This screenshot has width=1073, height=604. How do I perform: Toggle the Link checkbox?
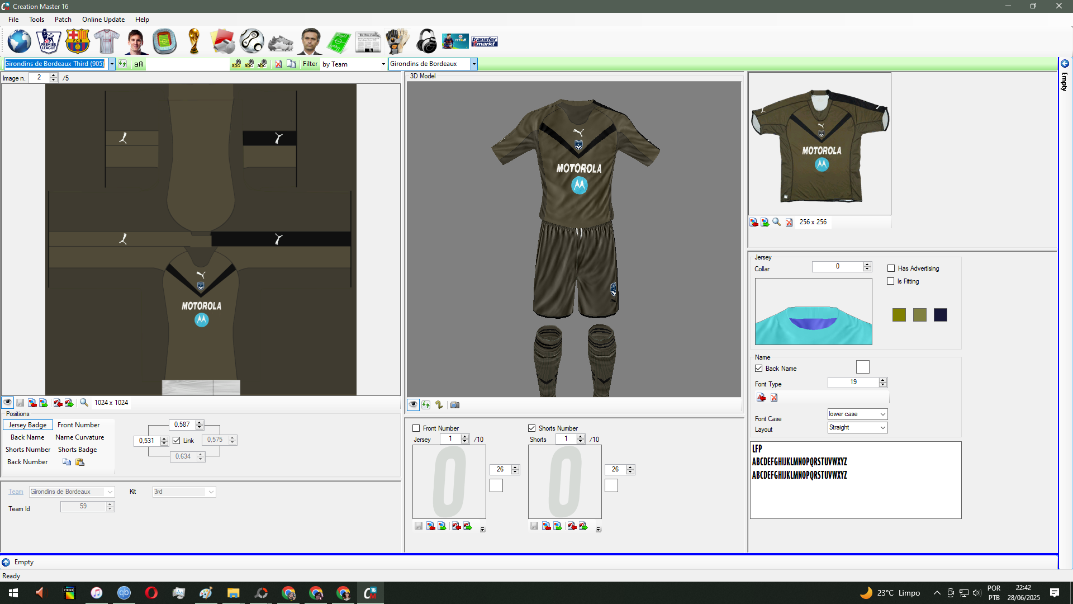pos(177,441)
